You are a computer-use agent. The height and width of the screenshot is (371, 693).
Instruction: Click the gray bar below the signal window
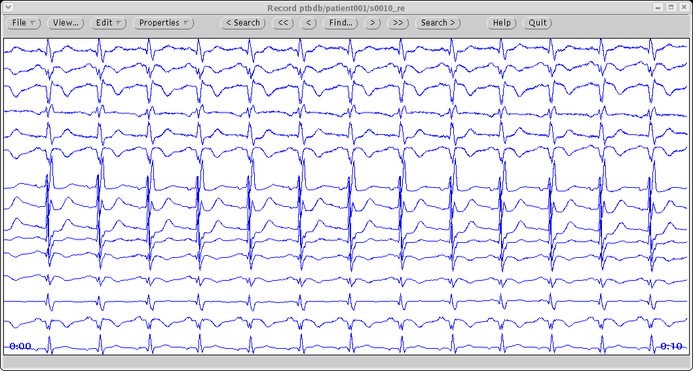(x=346, y=361)
